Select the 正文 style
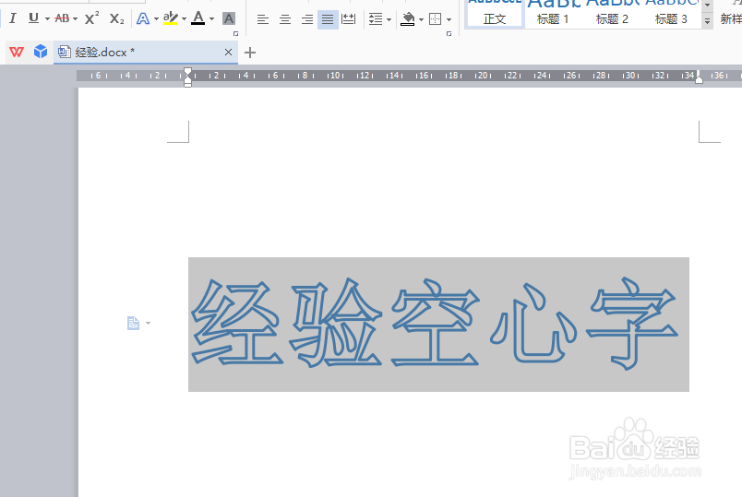Viewport: 742px width, 497px height. (495, 14)
